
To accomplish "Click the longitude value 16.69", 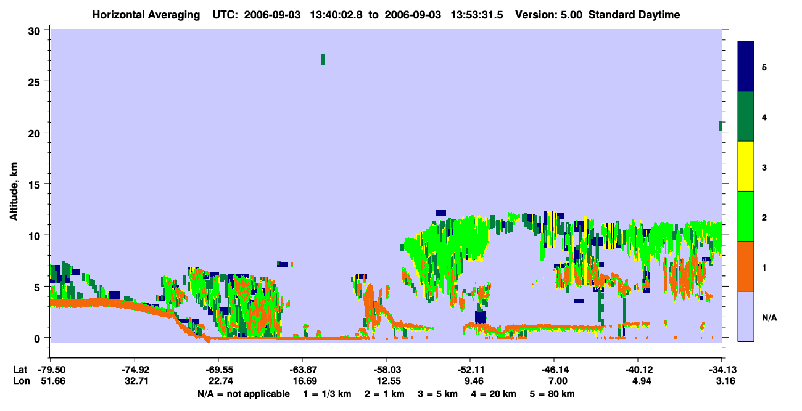I will click(x=304, y=381).
